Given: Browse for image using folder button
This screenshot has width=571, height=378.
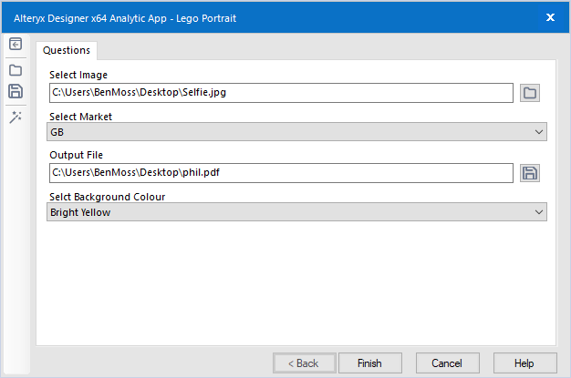Looking at the screenshot, I should [530, 93].
